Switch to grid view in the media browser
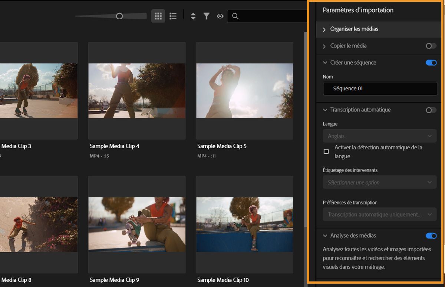The height and width of the screenshot is (287, 445). (x=158, y=16)
